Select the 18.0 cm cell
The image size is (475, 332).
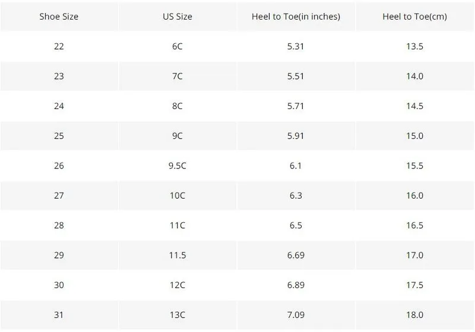tap(415, 315)
